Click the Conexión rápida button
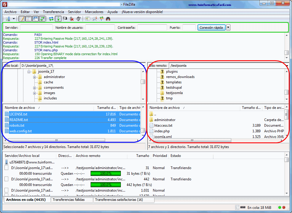Viewport: 292px width, 213px height. coord(211,28)
